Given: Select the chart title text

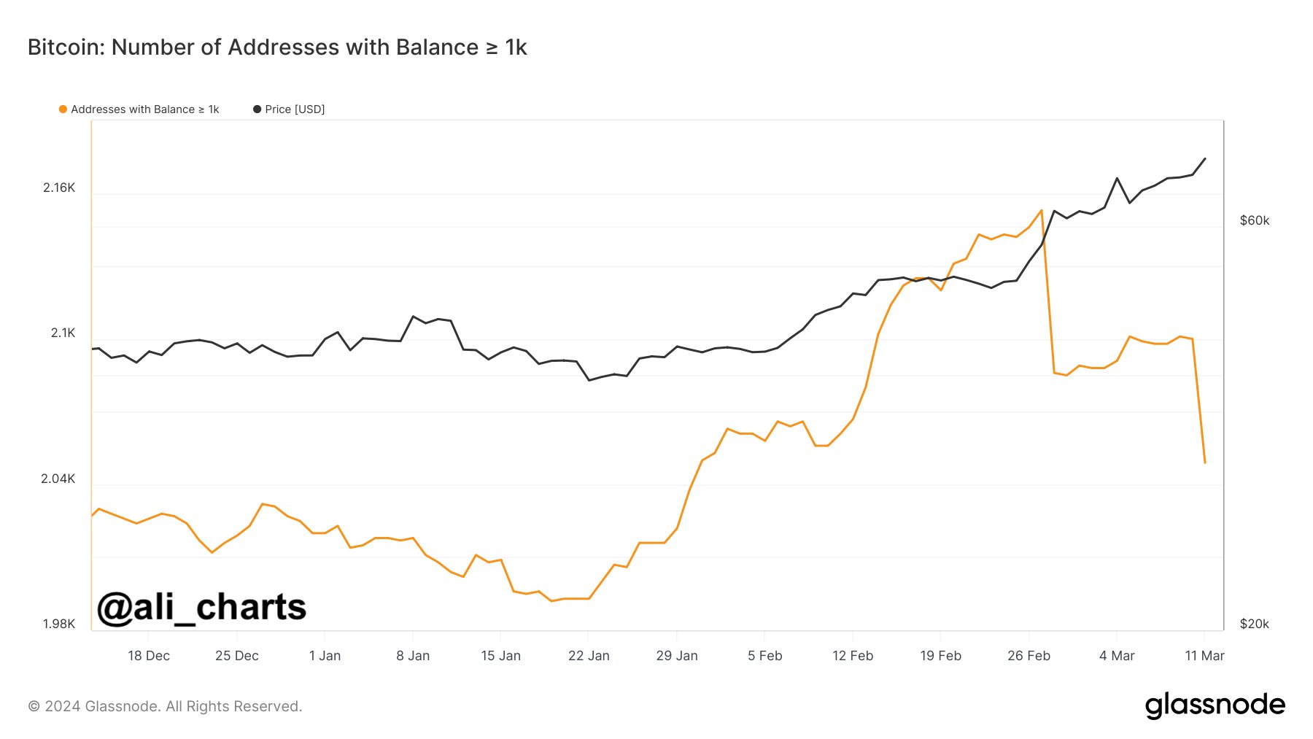Looking at the screenshot, I should [x=277, y=47].
